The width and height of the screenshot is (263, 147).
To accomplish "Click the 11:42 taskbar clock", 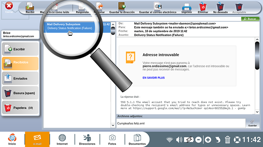I will click(x=251, y=140).
